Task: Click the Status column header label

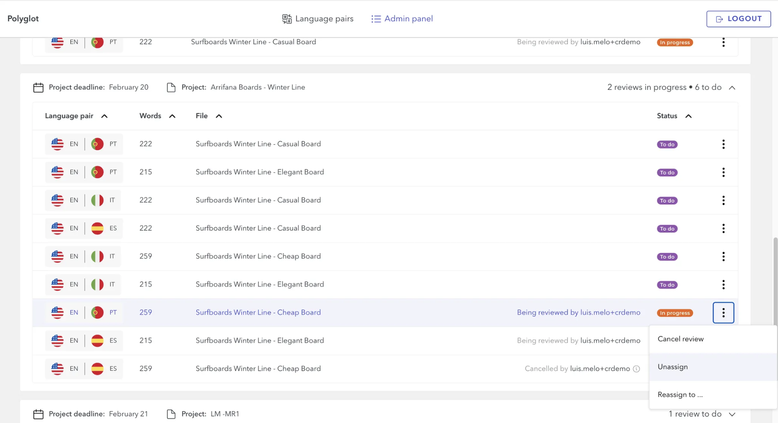Action: (667, 116)
